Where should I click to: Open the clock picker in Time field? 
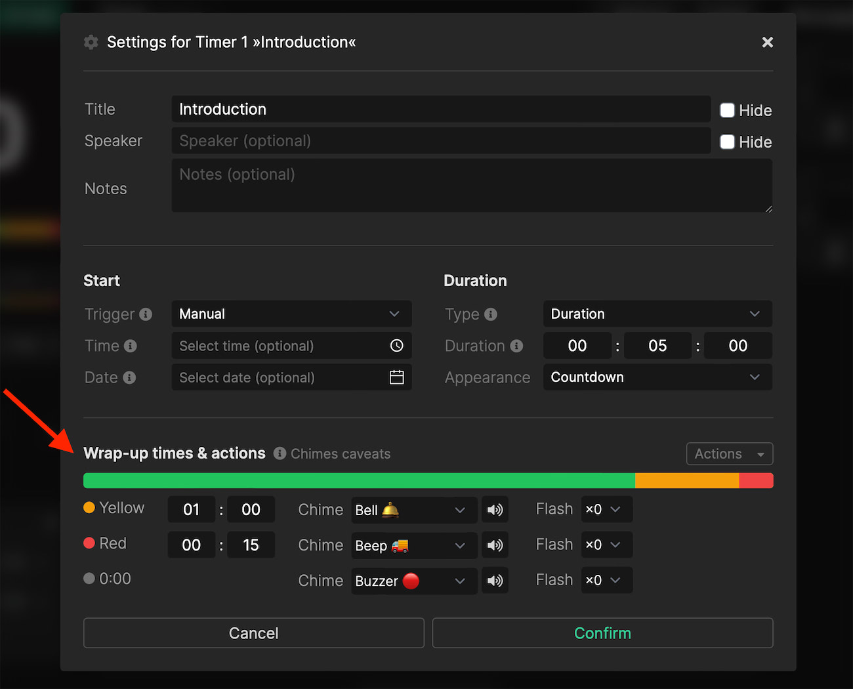396,346
